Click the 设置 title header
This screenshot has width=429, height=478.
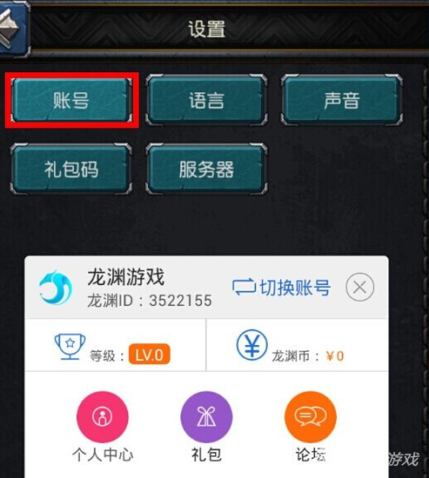pyautogui.click(x=207, y=30)
